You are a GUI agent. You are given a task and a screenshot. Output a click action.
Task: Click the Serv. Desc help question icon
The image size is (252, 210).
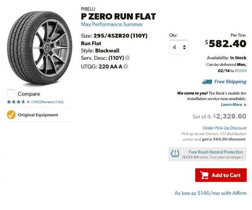pyautogui.click(x=127, y=58)
